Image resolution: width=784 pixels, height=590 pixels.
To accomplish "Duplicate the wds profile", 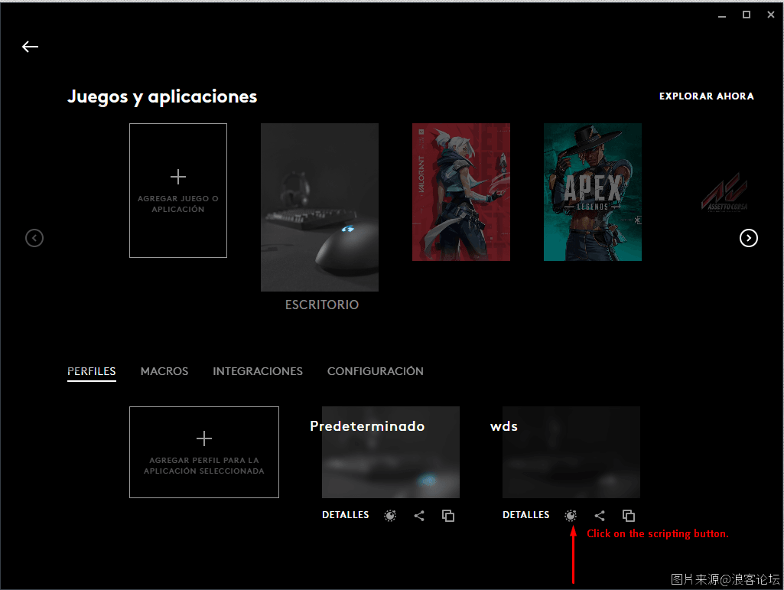I will tap(629, 516).
